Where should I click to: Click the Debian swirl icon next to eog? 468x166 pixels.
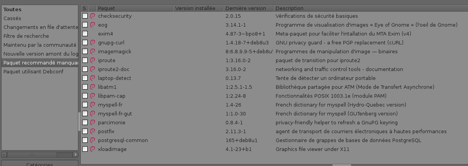(93, 25)
